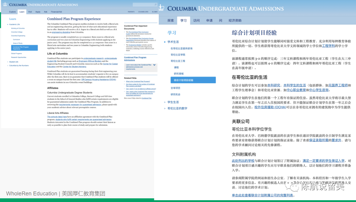This screenshot has width=356, height=202.
Task: Expand the 'Learn more about the Combined Plan' chevron
Action: pyautogui.click(x=154, y=65)
